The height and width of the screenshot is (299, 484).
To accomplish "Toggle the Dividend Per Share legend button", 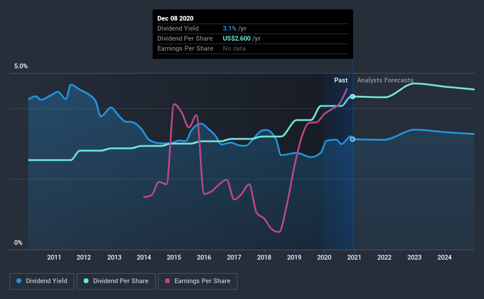I will coord(116,281).
